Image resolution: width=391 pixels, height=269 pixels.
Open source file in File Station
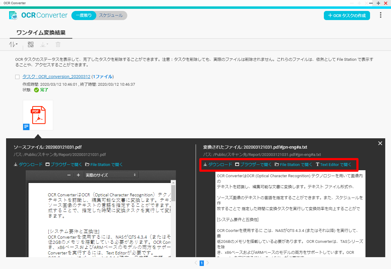click(104, 164)
